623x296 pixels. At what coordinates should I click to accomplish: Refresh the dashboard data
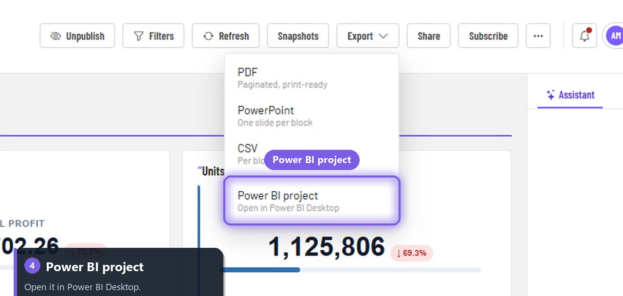point(226,36)
